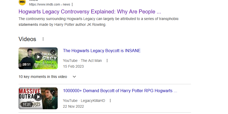Click 10 key moments in this video text
The width and height of the screenshot is (228, 114).
click(43, 77)
